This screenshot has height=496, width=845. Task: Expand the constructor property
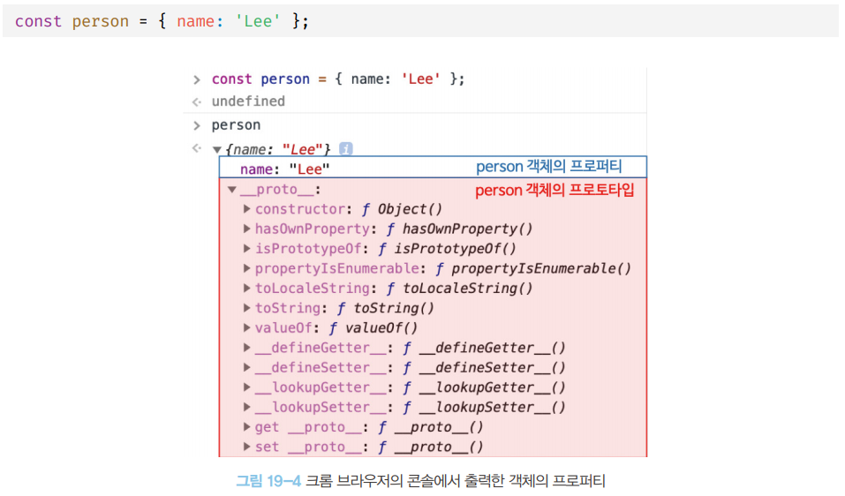point(247,209)
